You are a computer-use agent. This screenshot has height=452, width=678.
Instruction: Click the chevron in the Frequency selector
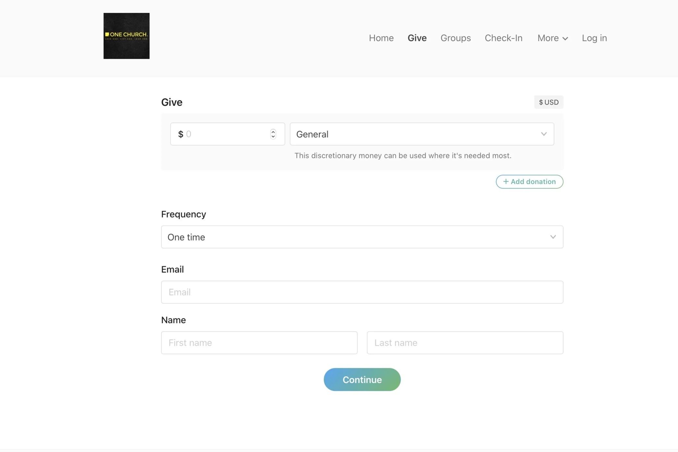tap(553, 237)
